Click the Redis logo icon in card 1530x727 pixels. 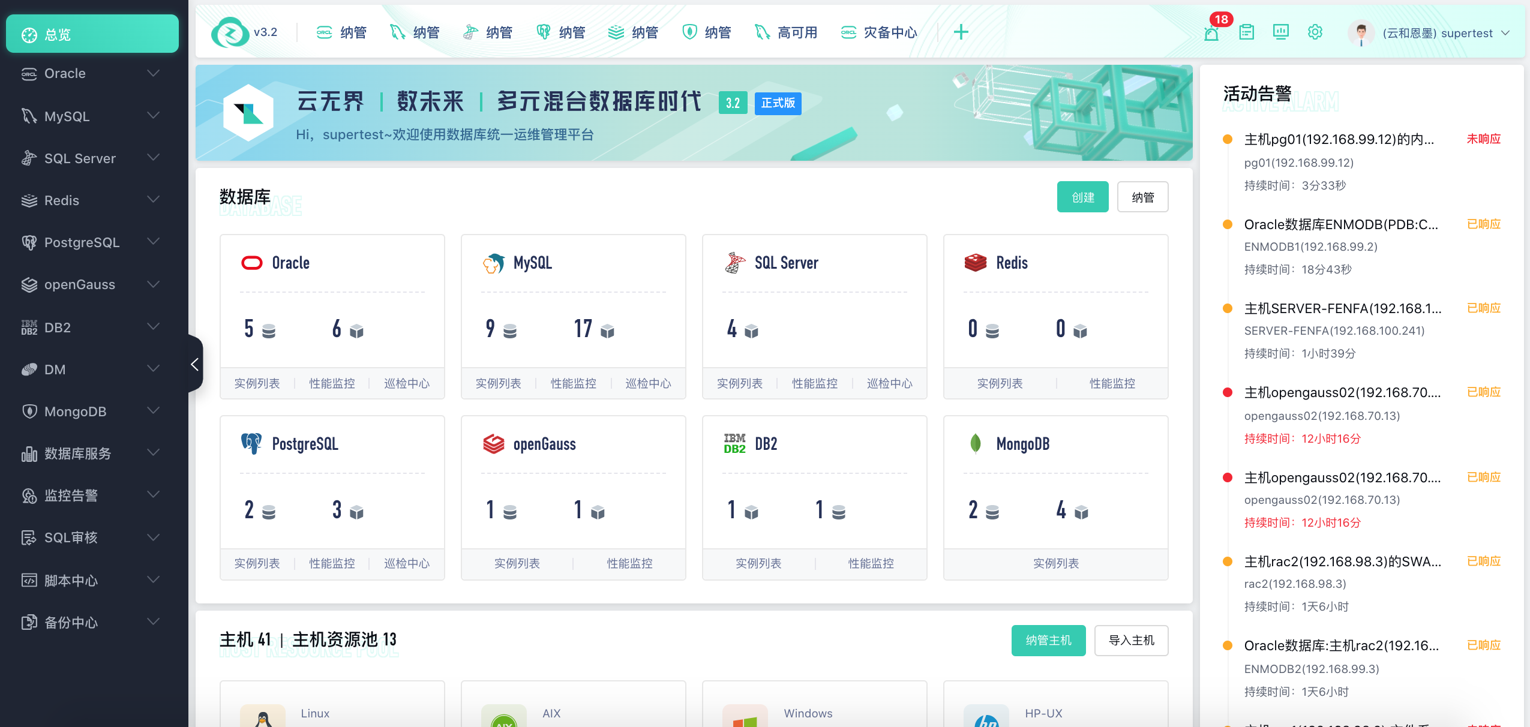coord(975,263)
